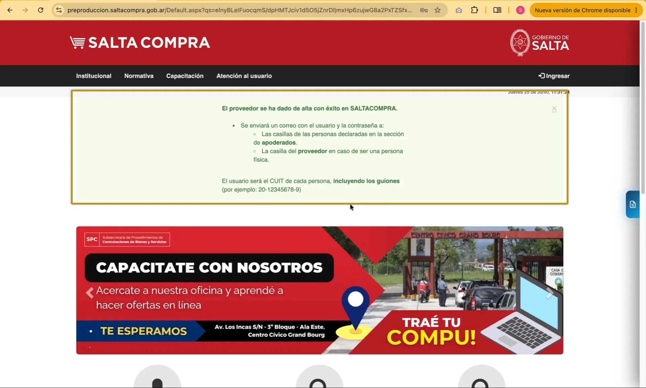Screen dimensions: 646x388
Task: Show previous carousel banner with left chevron
Action: coord(89,293)
